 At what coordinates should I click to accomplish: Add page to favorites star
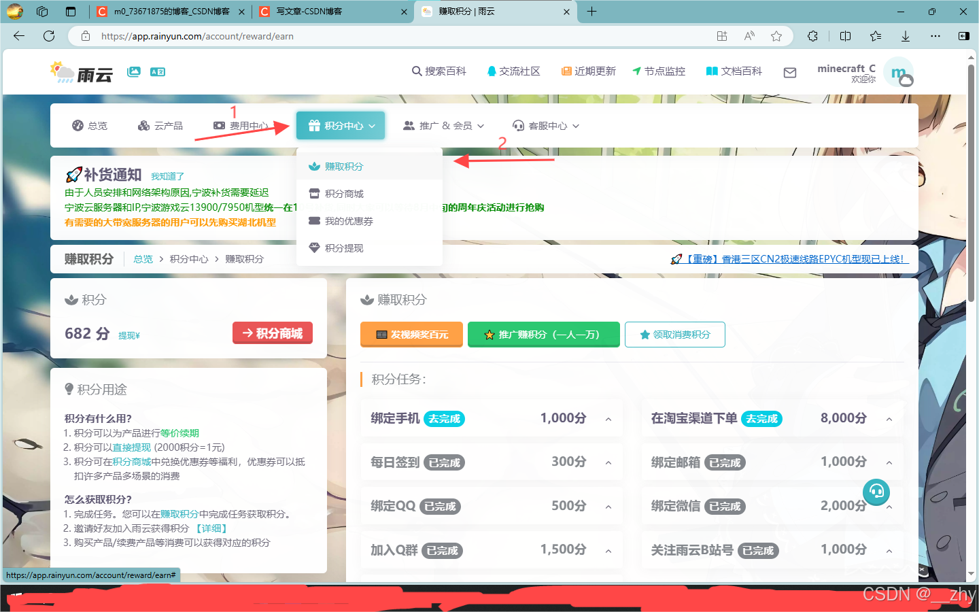776,36
